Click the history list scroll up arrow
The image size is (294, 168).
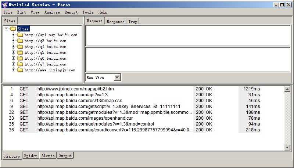click(x=287, y=89)
